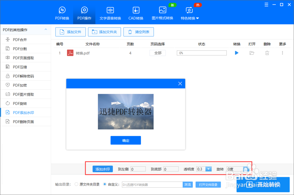
Task: Focus the 到底部 input field
Action: pos(171,169)
